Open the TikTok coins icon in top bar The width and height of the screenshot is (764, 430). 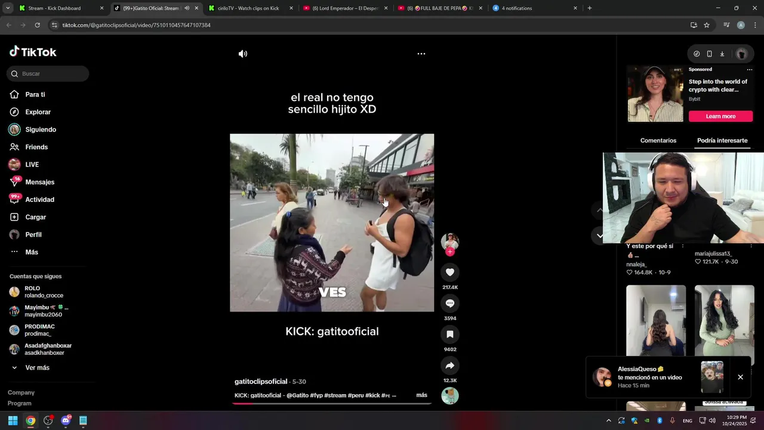(x=697, y=54)
